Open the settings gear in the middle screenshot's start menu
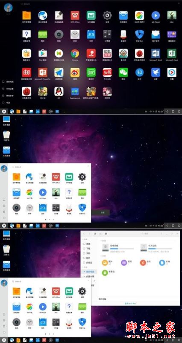Image resolution: width=182 pixels, height=343 pixels. (82, 177)
